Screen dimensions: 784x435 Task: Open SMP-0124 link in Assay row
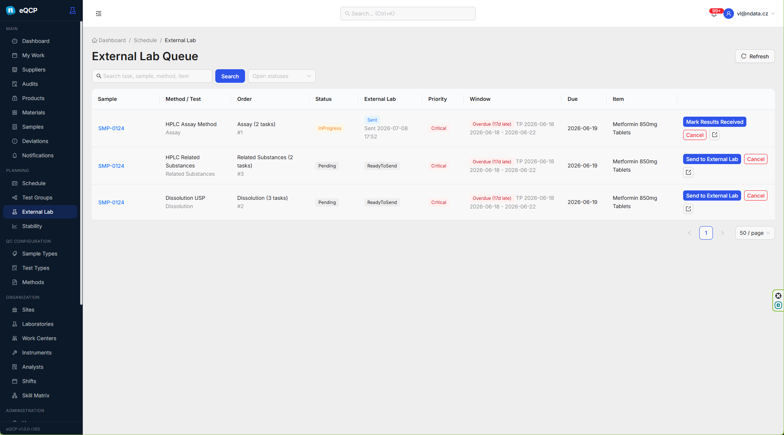pyautogui.click(x=111, y=128)
